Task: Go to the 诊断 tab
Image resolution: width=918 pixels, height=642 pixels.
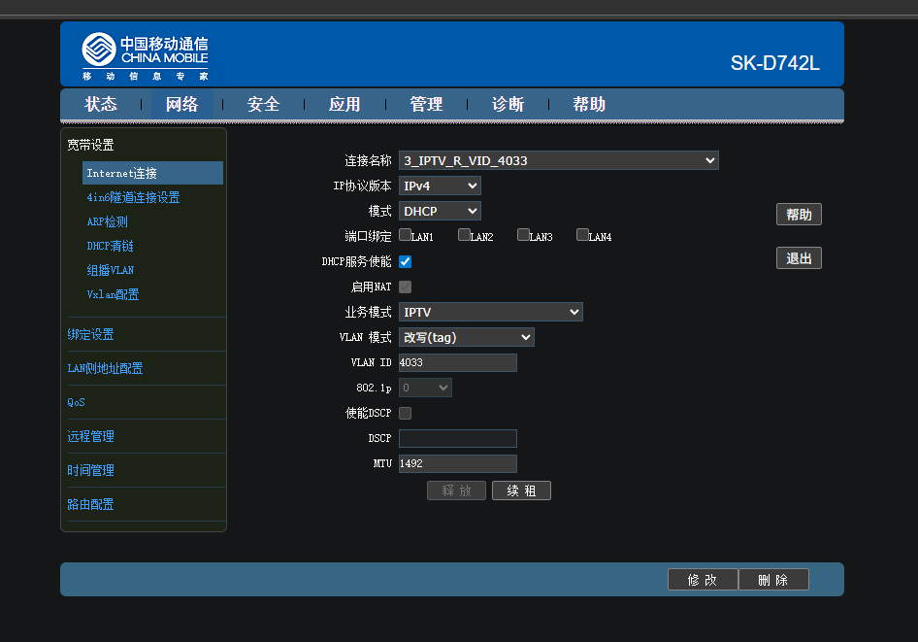Action: (508, 104)
